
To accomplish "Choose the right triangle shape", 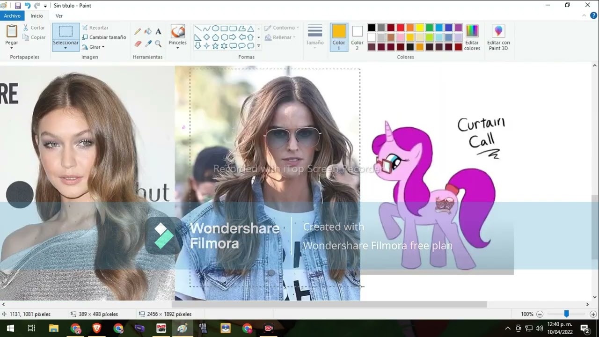I will (197, 37).
